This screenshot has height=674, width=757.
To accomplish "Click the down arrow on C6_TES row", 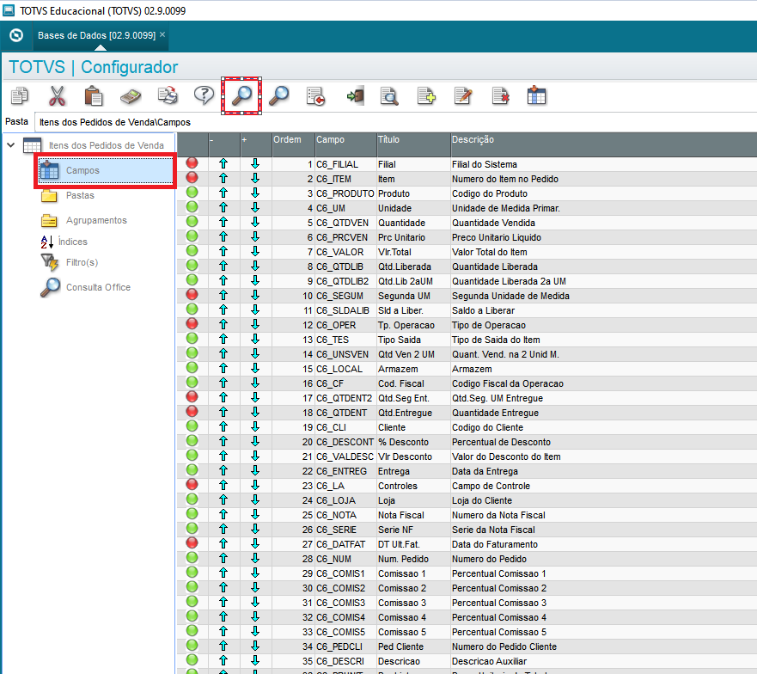I will [255, 340].
